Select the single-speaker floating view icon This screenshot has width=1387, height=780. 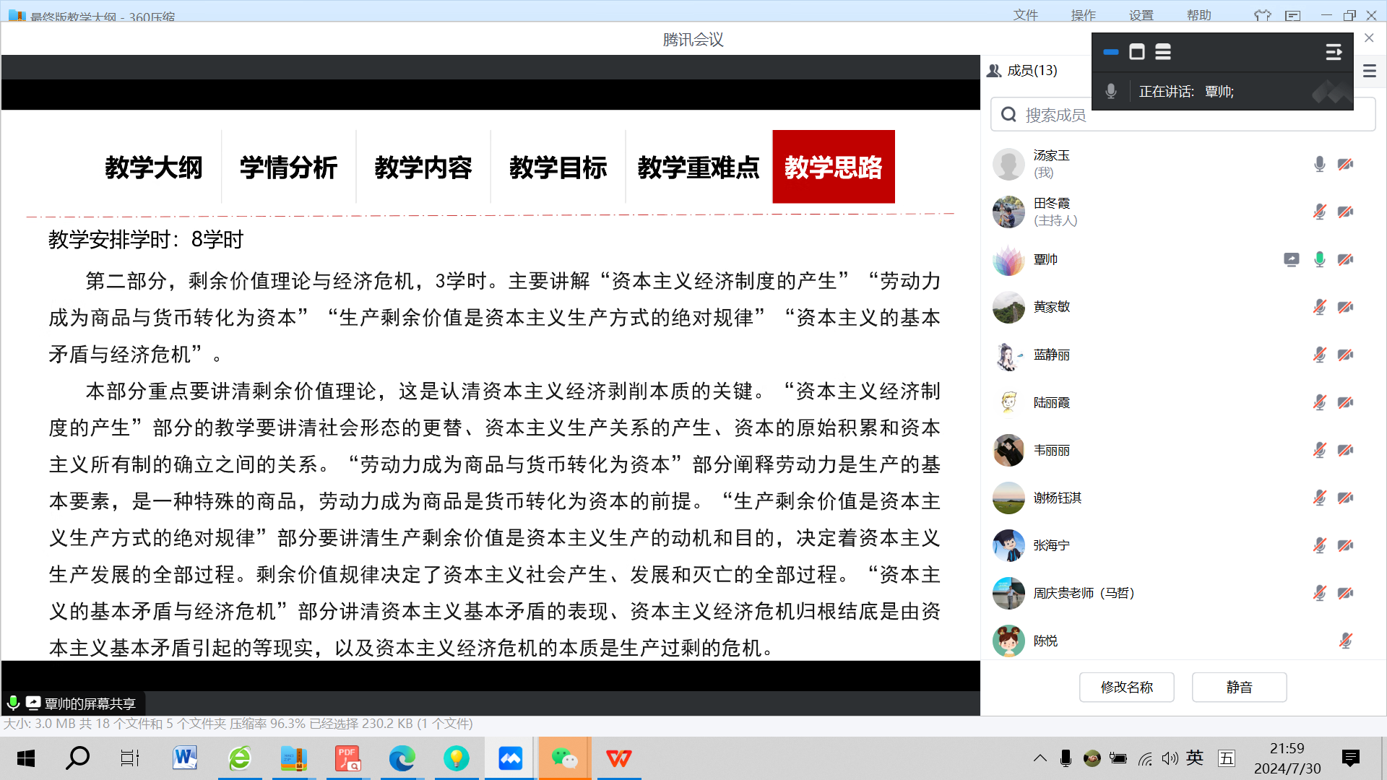[x=1137, y=52]
